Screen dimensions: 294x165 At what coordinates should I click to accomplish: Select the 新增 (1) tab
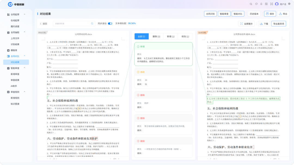(x=171, y=36)
